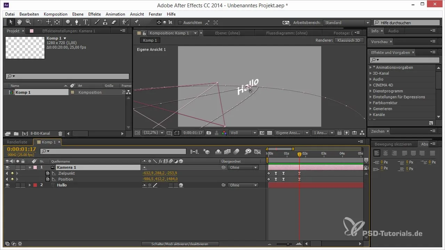The width and height of the screenshot is (445, 250).
Task: Select the Pan Behind anchor point tool
Action: click(x=57, y=22)
